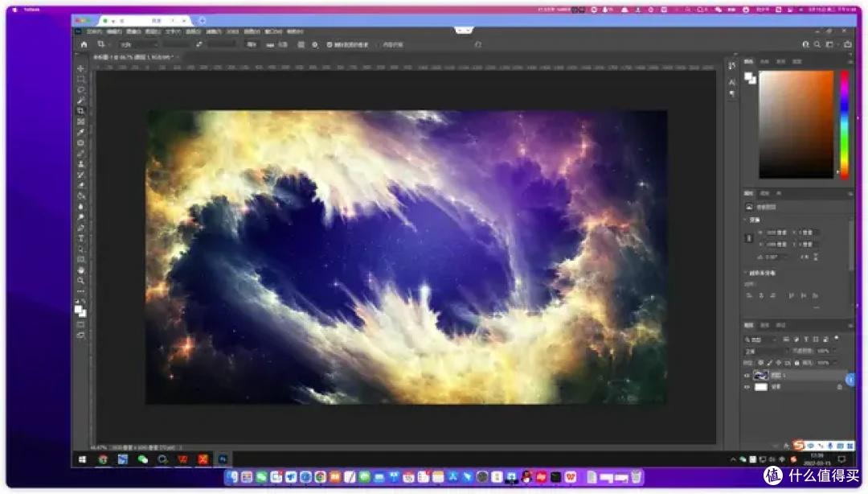Screen dimensions: 868x494
Task: Click the Home icon in options bar
Action: click(x=84, y=44)
